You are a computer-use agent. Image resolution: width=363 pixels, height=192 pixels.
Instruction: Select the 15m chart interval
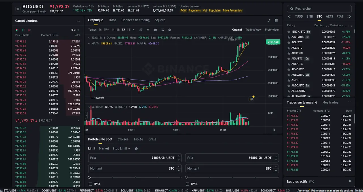[x=106, y=30]
